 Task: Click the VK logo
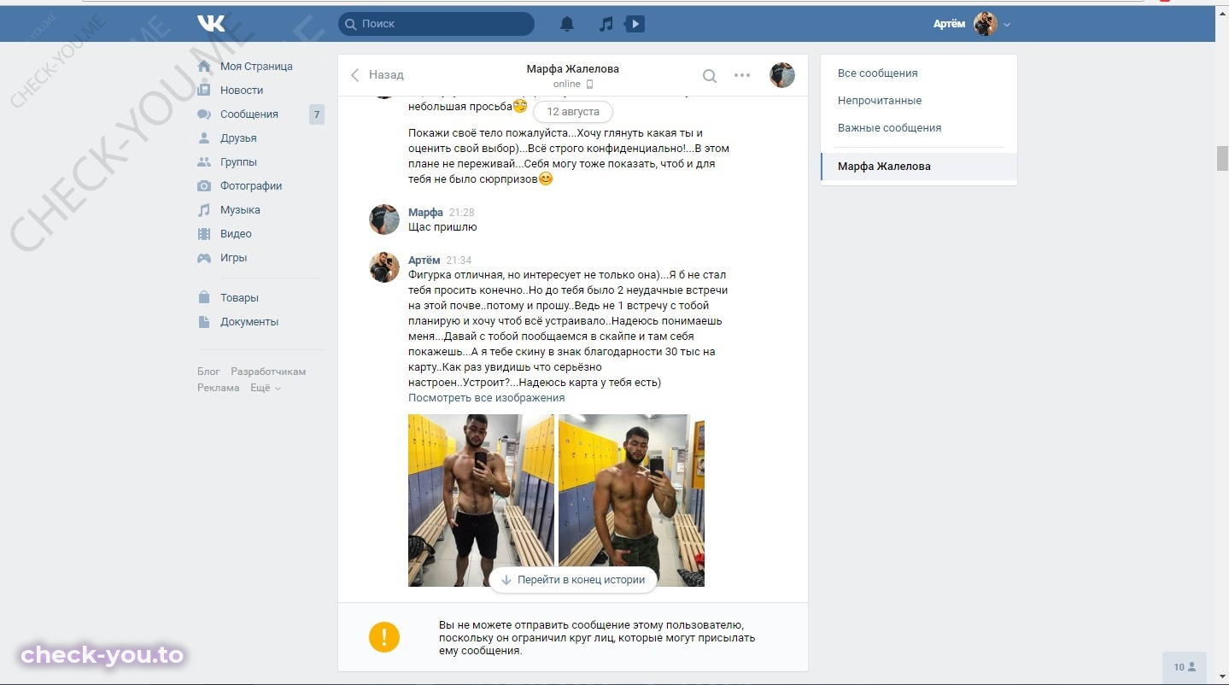[211, 23]
